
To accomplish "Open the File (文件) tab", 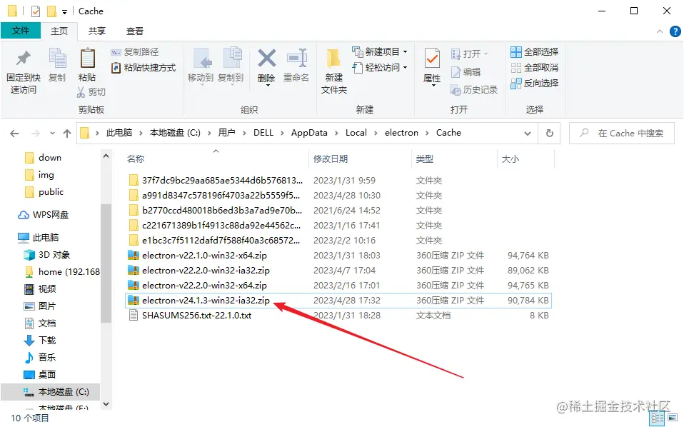I will pos(21,31).
